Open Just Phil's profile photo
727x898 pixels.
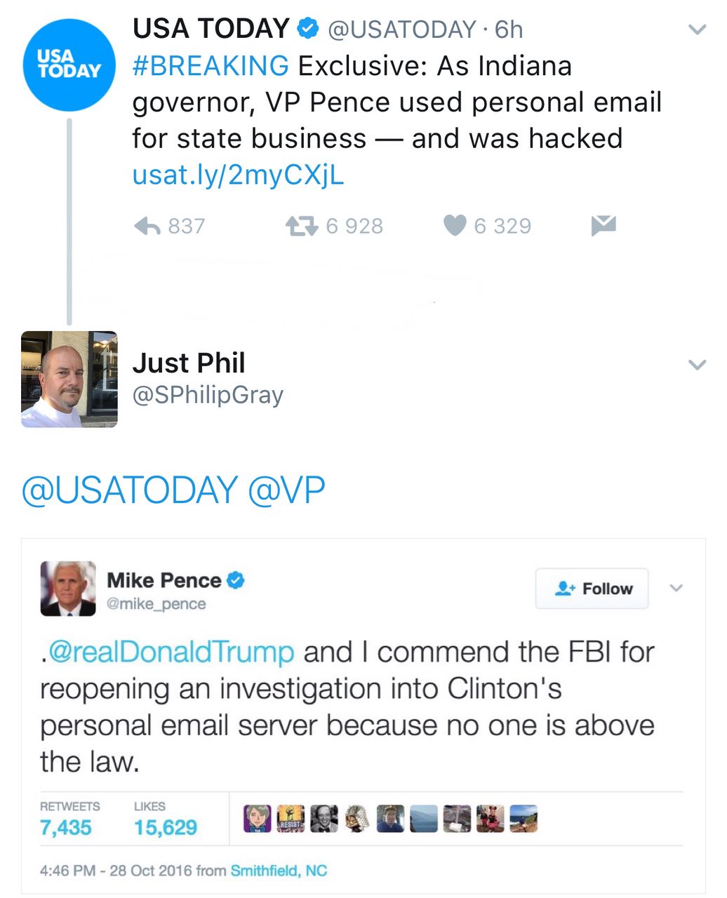[69, 380]
